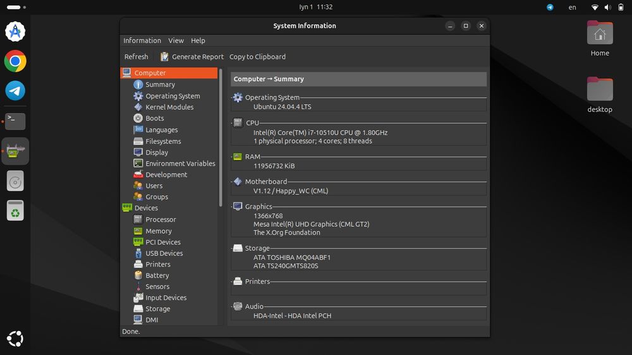Screen dimensions: 632x355
Task: Click Copy to Clipboard button
Action: pos(258,57)
